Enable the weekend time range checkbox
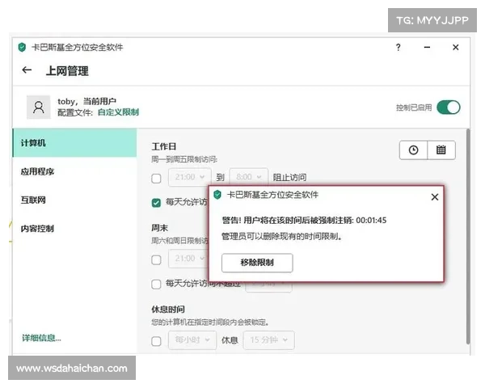Image resolution: width=485 pixels, height=388 pixels. pyautogui.click(x=156, y=259)
